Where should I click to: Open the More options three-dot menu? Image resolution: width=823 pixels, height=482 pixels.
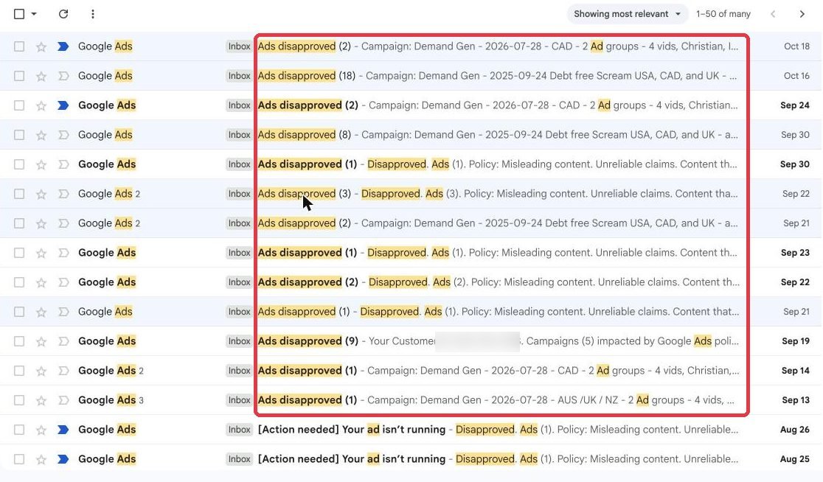coord(93,14)
